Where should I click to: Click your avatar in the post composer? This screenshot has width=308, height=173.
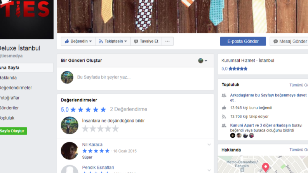tap(67, 77)
